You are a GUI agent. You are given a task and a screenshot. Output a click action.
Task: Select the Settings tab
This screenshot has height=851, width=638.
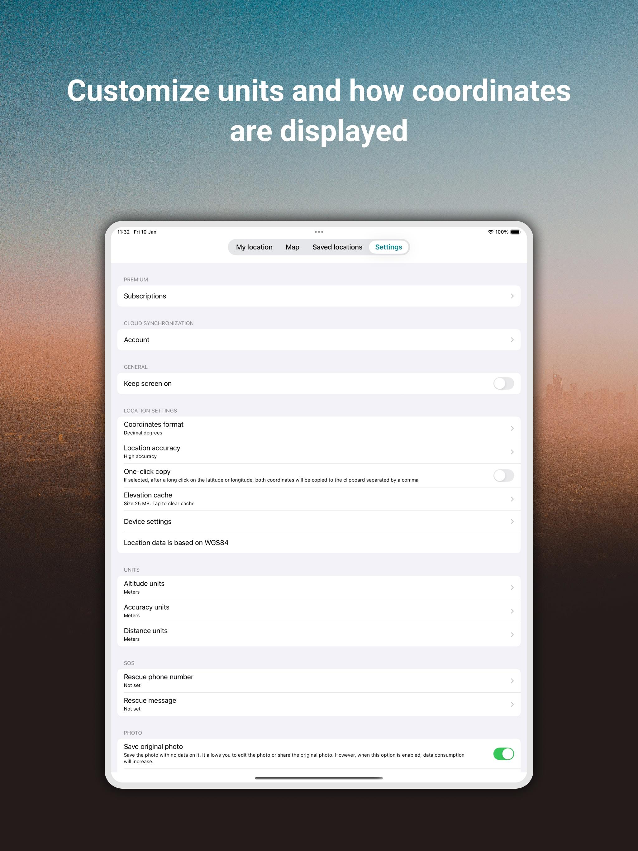[x=388, y=247]
